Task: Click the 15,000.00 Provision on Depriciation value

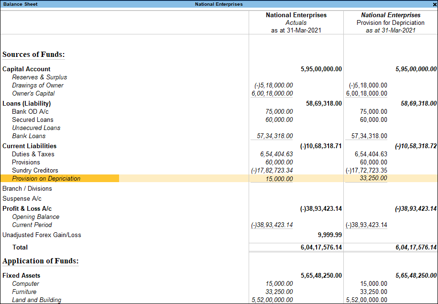Action: click(x=279, y=179)
